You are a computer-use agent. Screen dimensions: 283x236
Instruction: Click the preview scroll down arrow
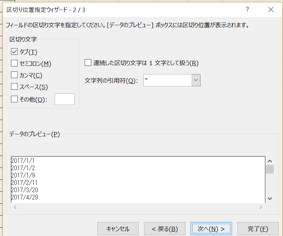(269, 198)
